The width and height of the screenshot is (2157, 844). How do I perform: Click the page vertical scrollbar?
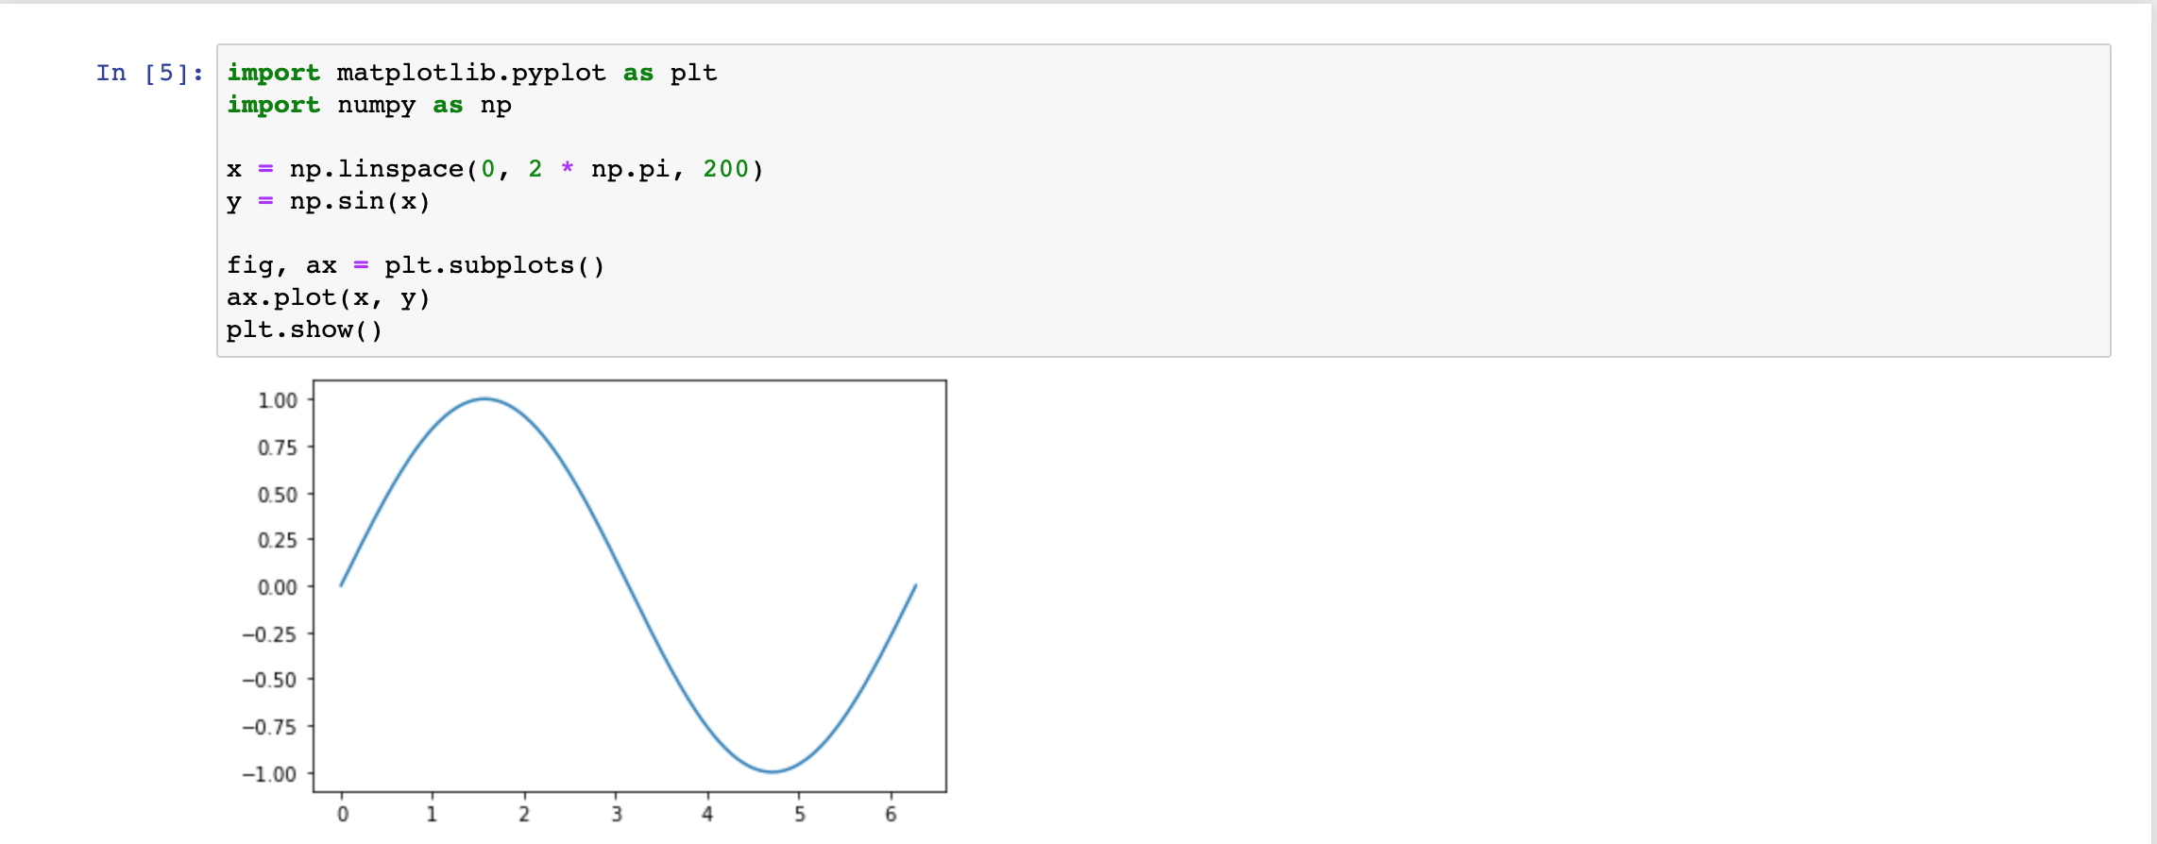2153,422
